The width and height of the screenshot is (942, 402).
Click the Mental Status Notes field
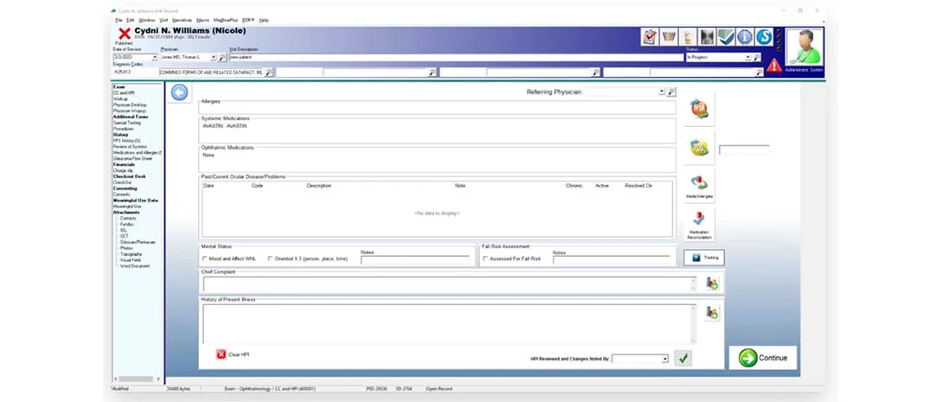coord(415,260)
